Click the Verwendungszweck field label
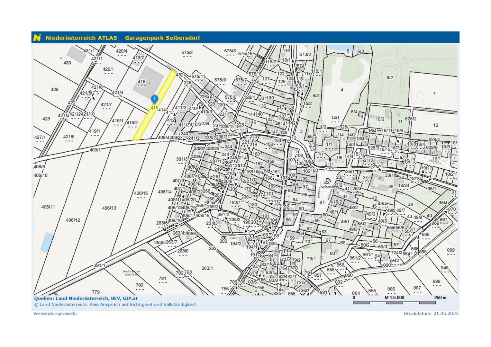491x347 pixels. [55, 313]
